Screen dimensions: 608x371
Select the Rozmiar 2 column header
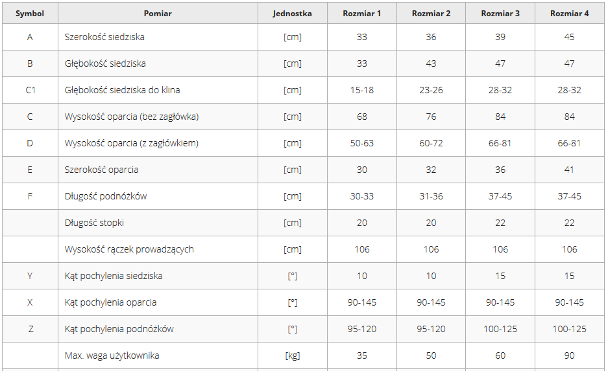pos(431,13)
